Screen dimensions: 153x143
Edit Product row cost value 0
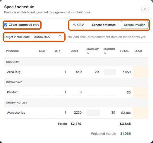click(77, 92)
